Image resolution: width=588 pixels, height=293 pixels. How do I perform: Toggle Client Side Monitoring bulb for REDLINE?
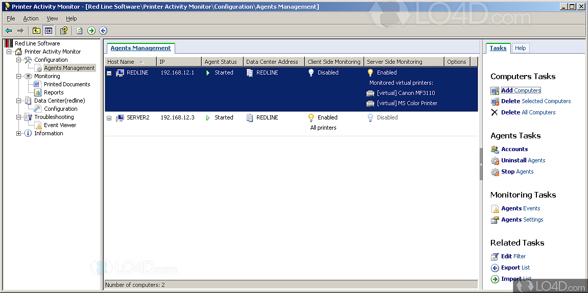point(311,73)
